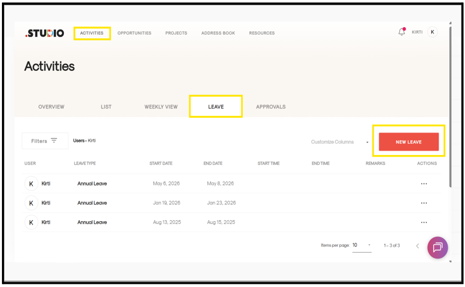Switch to the Weekly View tab
This screenshot has height=287, width=465.
pos(161,107)
